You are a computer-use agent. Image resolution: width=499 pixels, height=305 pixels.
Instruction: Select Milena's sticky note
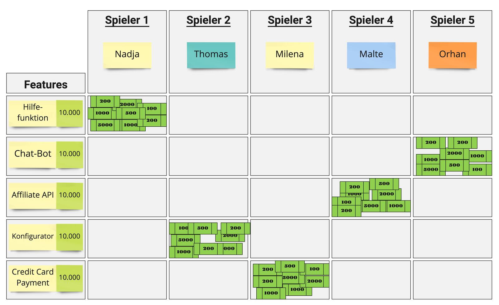(x=289, y=54)
